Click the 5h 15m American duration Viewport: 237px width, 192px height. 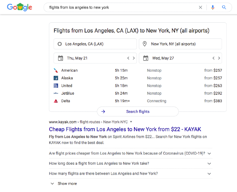coord(121,70)
